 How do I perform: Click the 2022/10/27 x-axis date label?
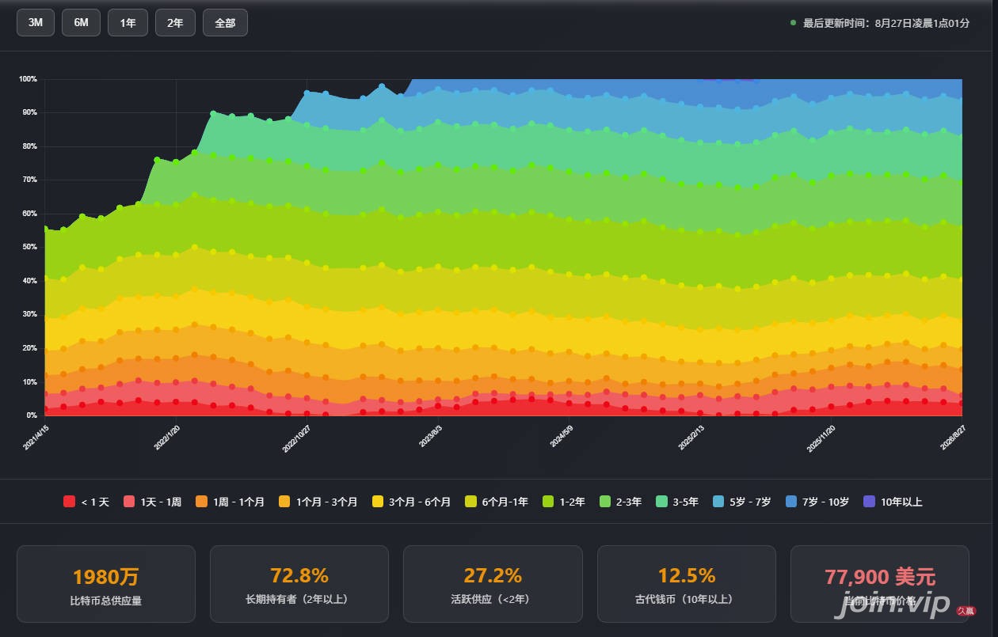[296, 438]
